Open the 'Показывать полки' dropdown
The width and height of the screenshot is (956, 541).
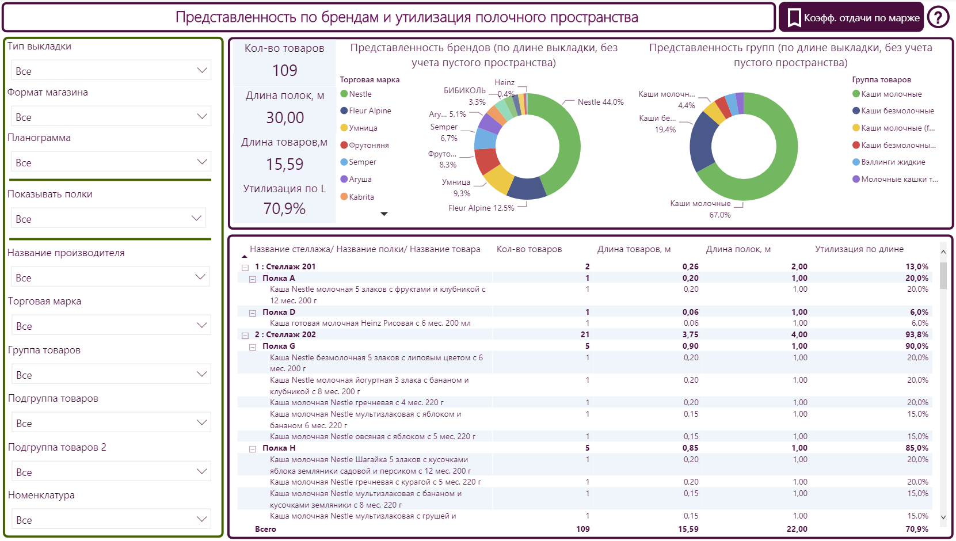pyautogui.click(x=108, y=218)
